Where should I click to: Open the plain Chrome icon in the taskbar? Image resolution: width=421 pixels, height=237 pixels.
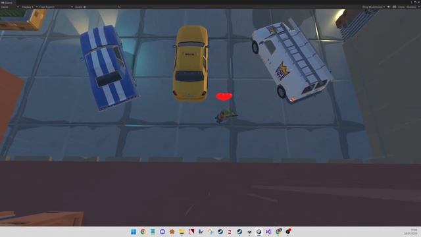[143, 232]
